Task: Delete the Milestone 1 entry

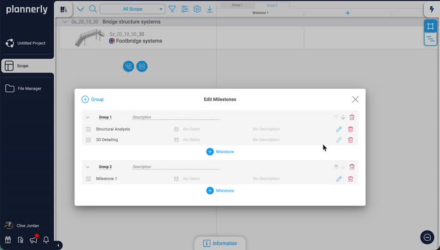Action: pyautogui.click(x=350, y=179)
